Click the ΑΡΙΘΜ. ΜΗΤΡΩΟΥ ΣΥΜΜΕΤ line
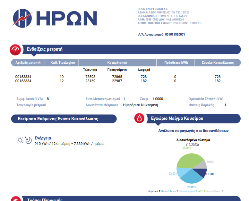This screenshot has width=249, height=201. (169, 23)
